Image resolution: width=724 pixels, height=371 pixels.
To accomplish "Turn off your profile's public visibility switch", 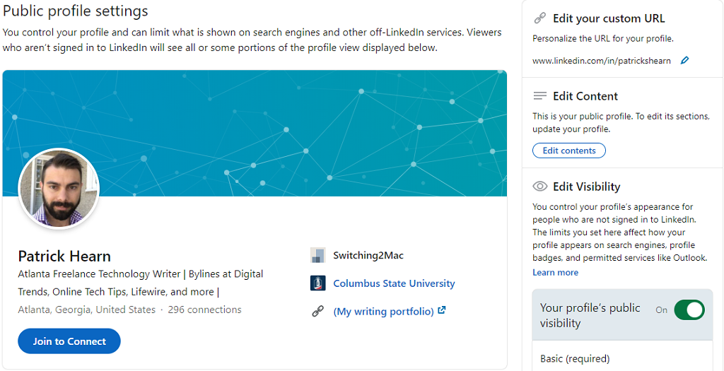I will pyautogui.click(x=689, y=310).
